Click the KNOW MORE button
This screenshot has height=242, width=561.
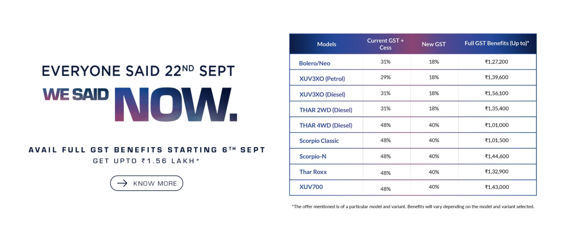click(146, 183)
